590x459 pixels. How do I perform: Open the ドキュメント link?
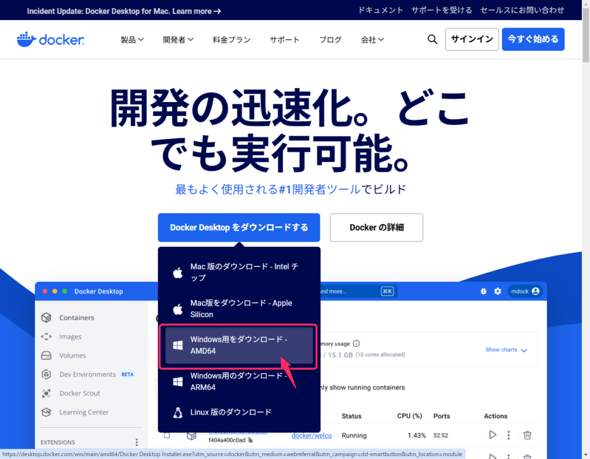380,10
